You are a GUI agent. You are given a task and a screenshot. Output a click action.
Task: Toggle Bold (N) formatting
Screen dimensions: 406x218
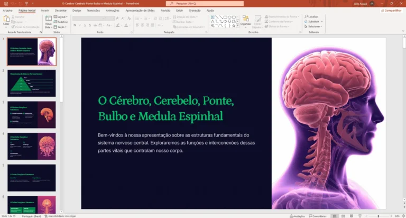click(75, 25)
